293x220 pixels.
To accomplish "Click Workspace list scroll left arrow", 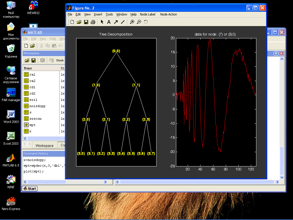I will pyautogui.click(x=25, y=138).
